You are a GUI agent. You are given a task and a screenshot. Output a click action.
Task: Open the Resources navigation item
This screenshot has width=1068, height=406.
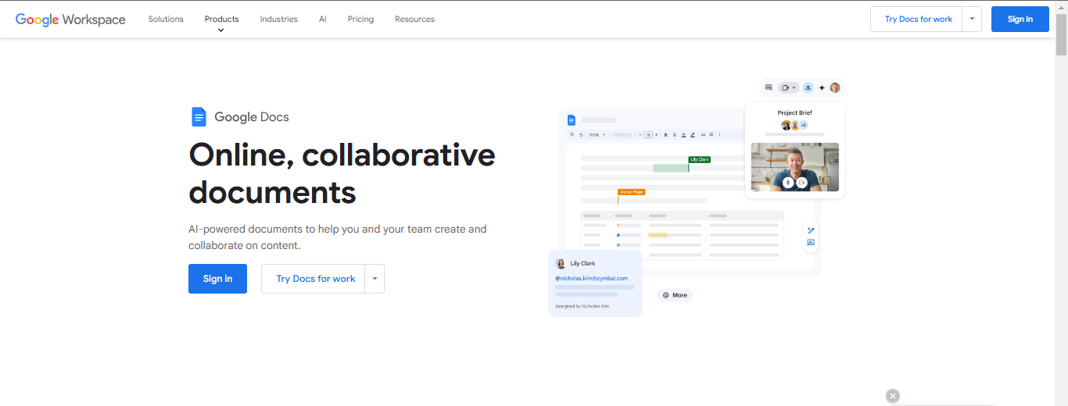click(x=414, y=20)
